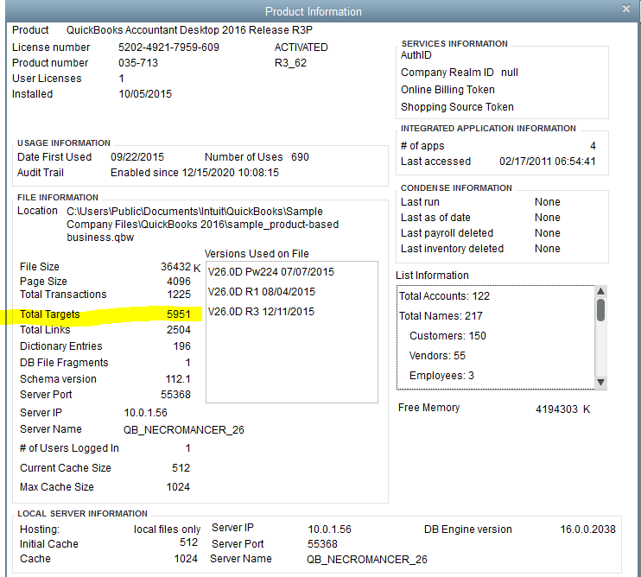Click the Last run None value

[x=548, y=202]
